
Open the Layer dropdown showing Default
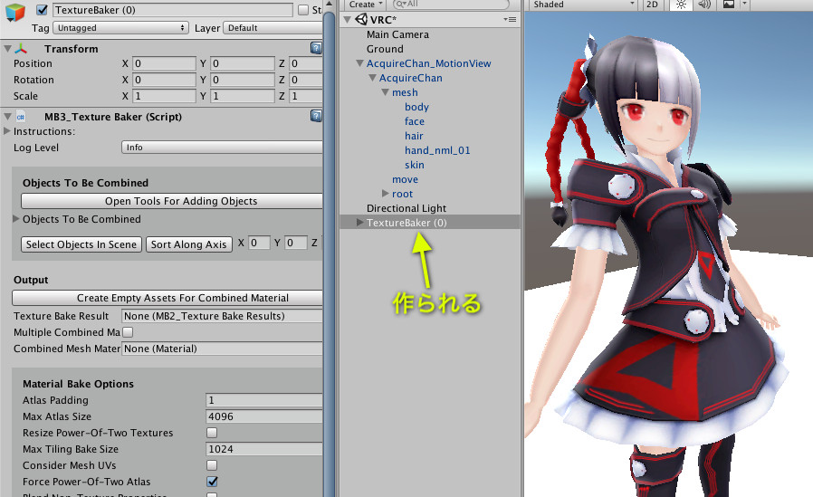point(273,28)
